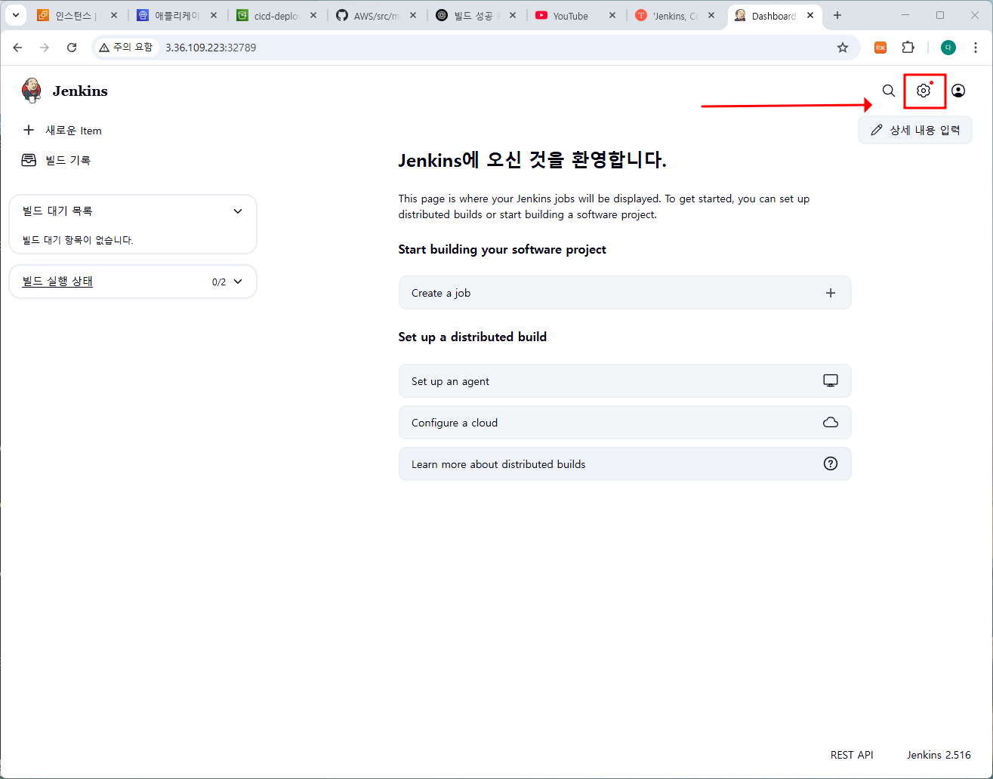The height and width of the screenshot is (779, 993).
Task: Open the browser extensions puzzle icon
Action: pyautogui.click(x=908, y=48)
